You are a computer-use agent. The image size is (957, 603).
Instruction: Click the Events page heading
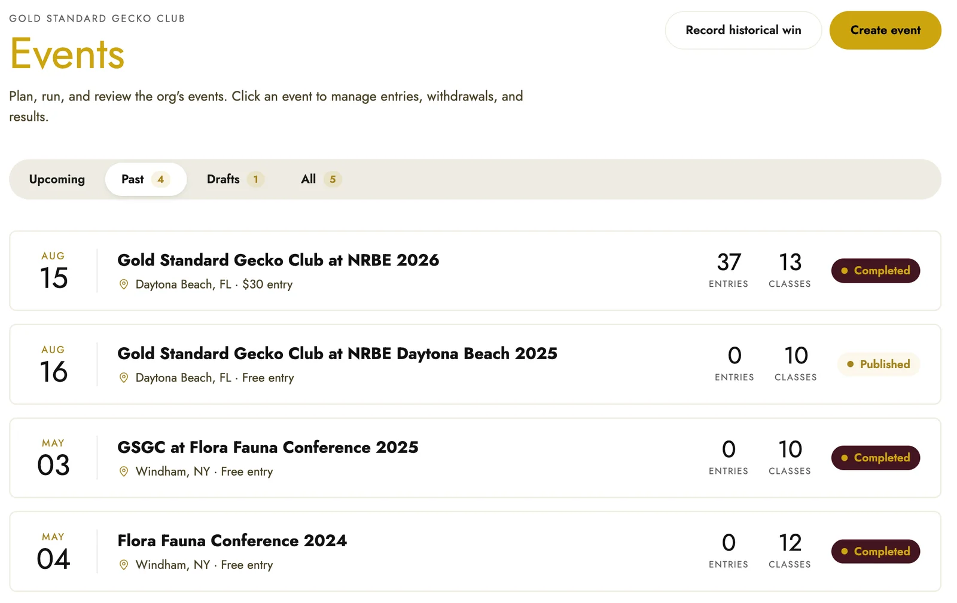pos(67,54)
